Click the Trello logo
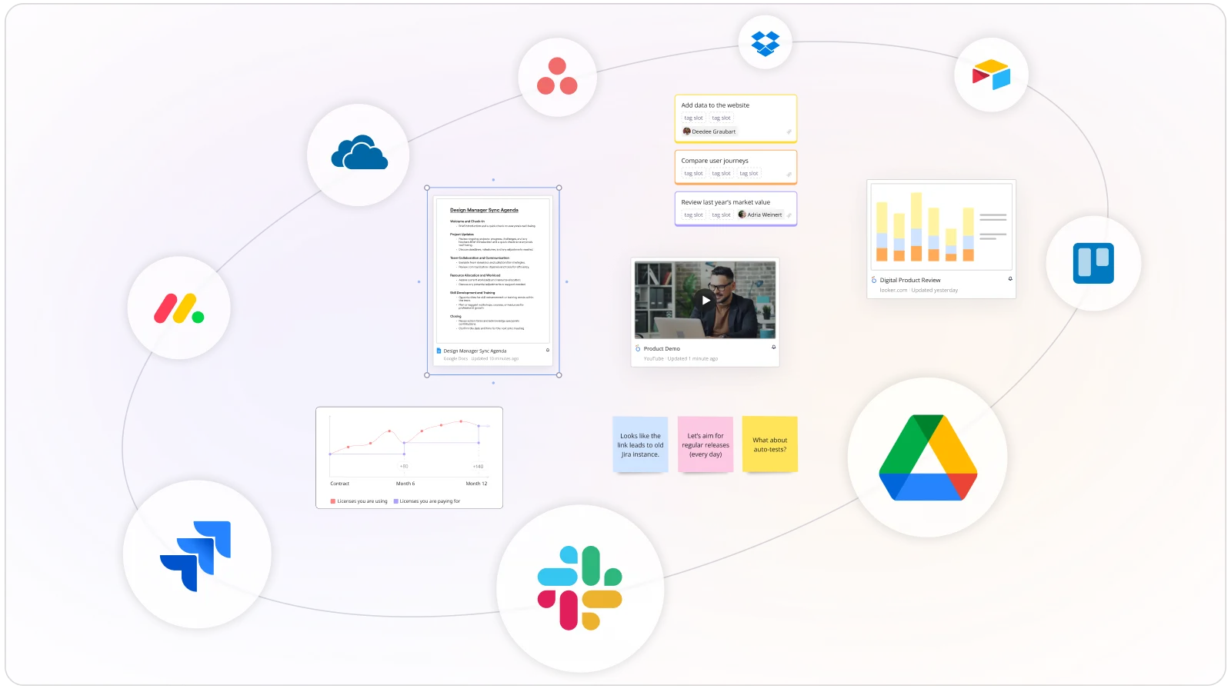The width and height of the screenshot is (1231, 692). pos(1093,264)
